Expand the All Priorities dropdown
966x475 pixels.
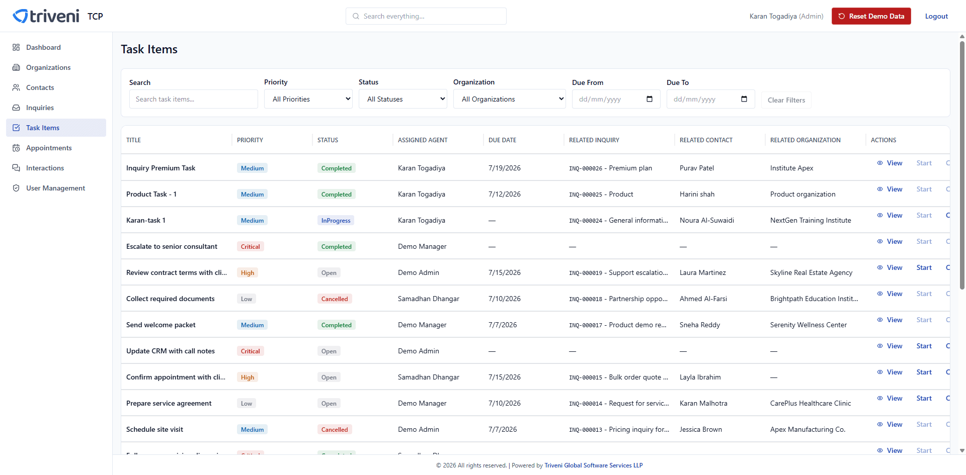[x=308, y=99]
